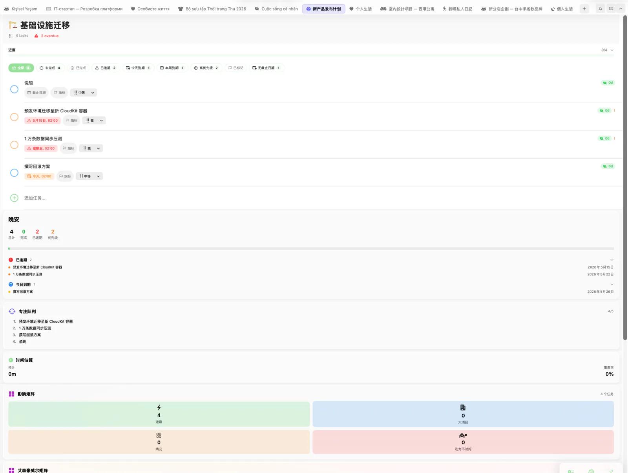The height and width of the screenshot is (473, 628).
Task: Click the 0d leaf badge on 1万条数据同步压测 row
Action: (x=604, y=139)
